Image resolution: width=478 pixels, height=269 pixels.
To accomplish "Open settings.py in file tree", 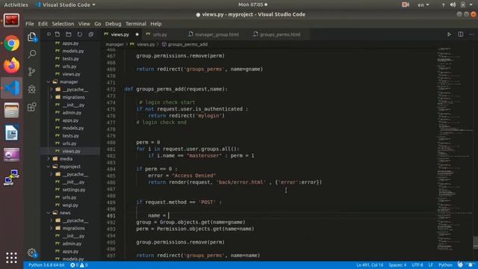I will (74, 190).
